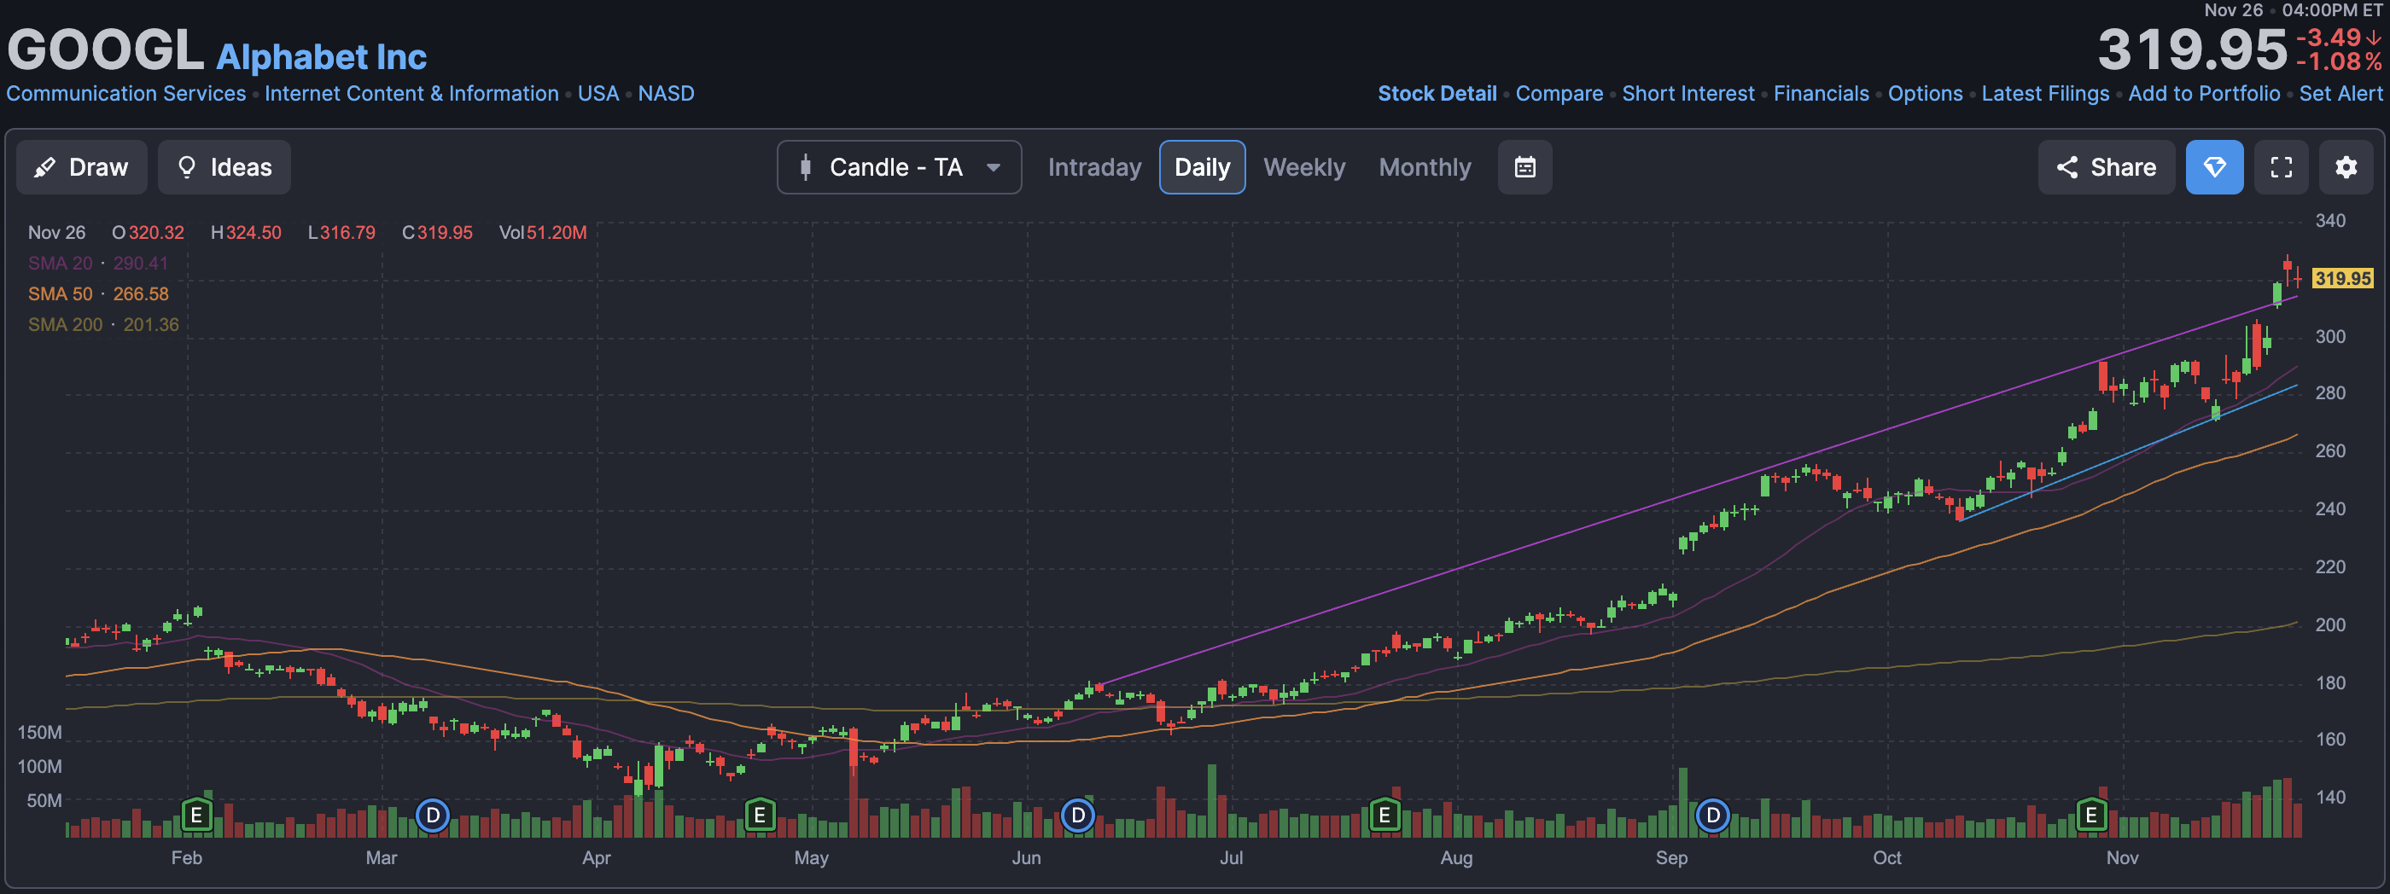The height and width of the screenshot is (894, 2390).
Task: Switch to Intraday timeframe
Action: coord(1094,167)
